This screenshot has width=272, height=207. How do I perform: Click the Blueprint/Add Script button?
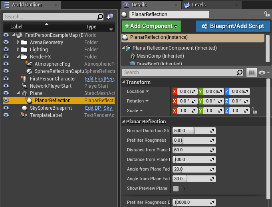233,26
